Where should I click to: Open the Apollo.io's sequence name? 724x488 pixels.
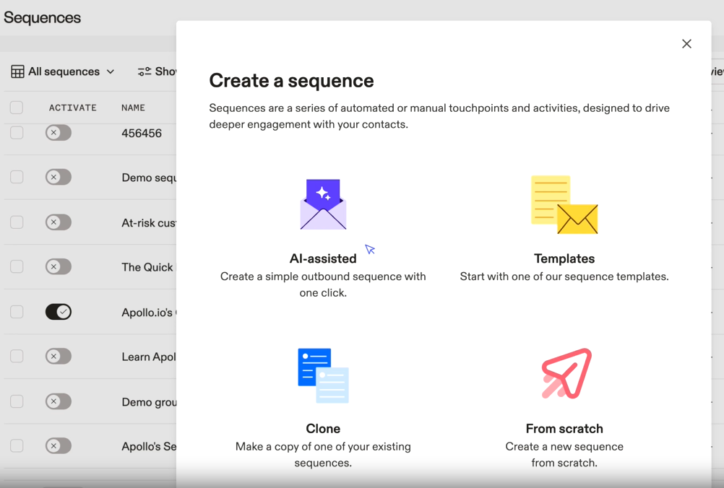click(x=147, y=313)
